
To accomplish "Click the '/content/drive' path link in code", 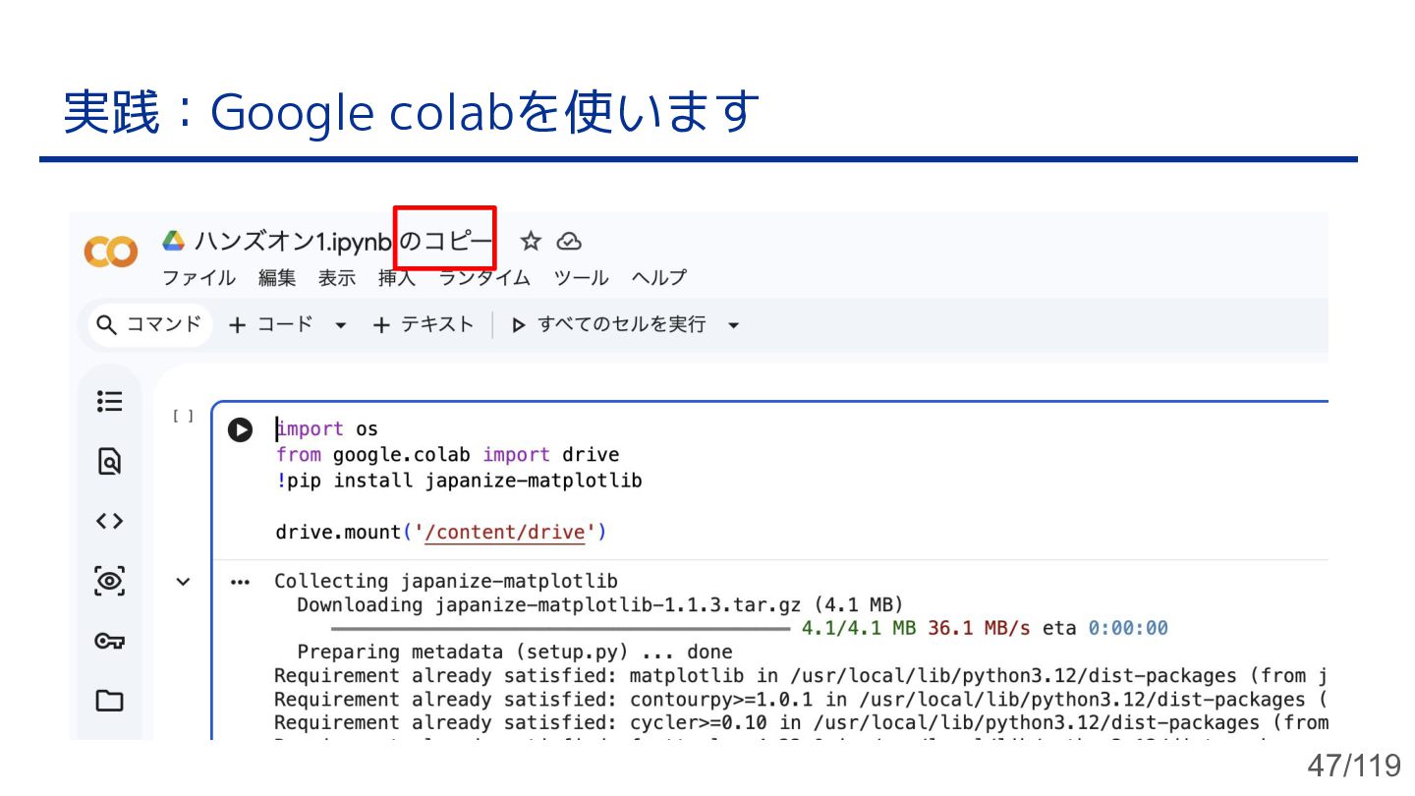I will tap(506, 533).
